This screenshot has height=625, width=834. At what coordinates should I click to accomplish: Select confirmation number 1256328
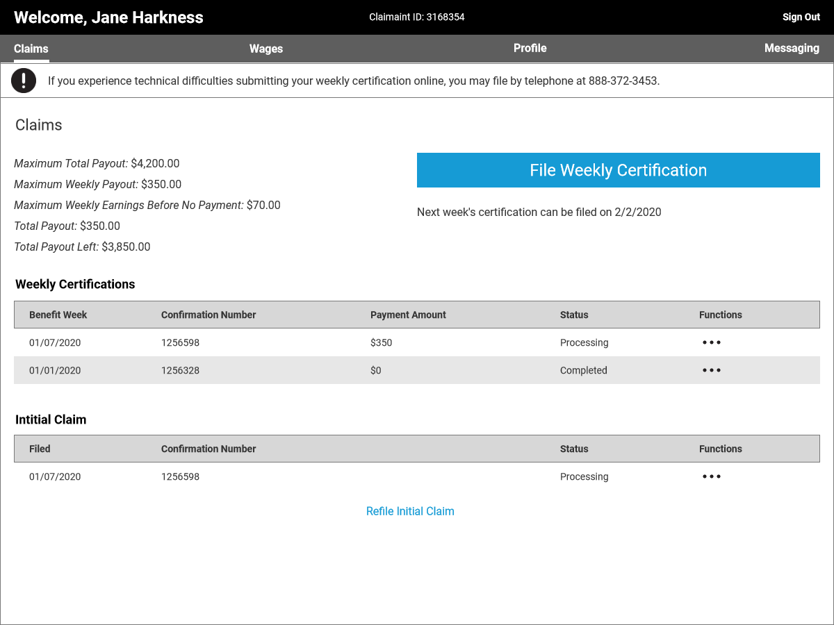(180, 370)
